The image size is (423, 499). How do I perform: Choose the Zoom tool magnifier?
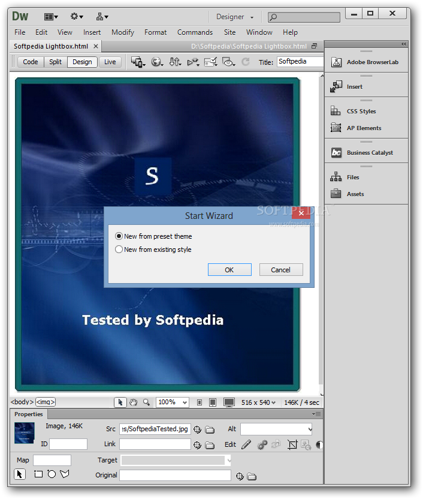(x=147, y=402)
